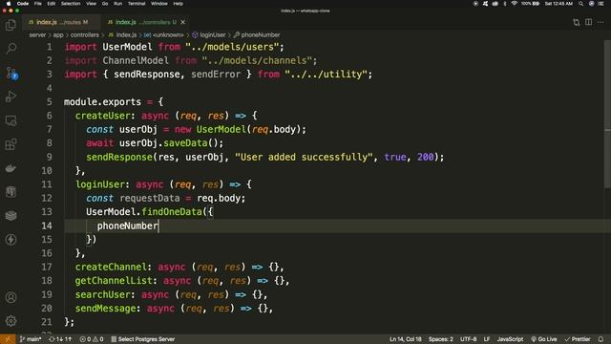The image size is (611, 344).
Task: Close the controllers index.js tab
Action: coord(182,22)
